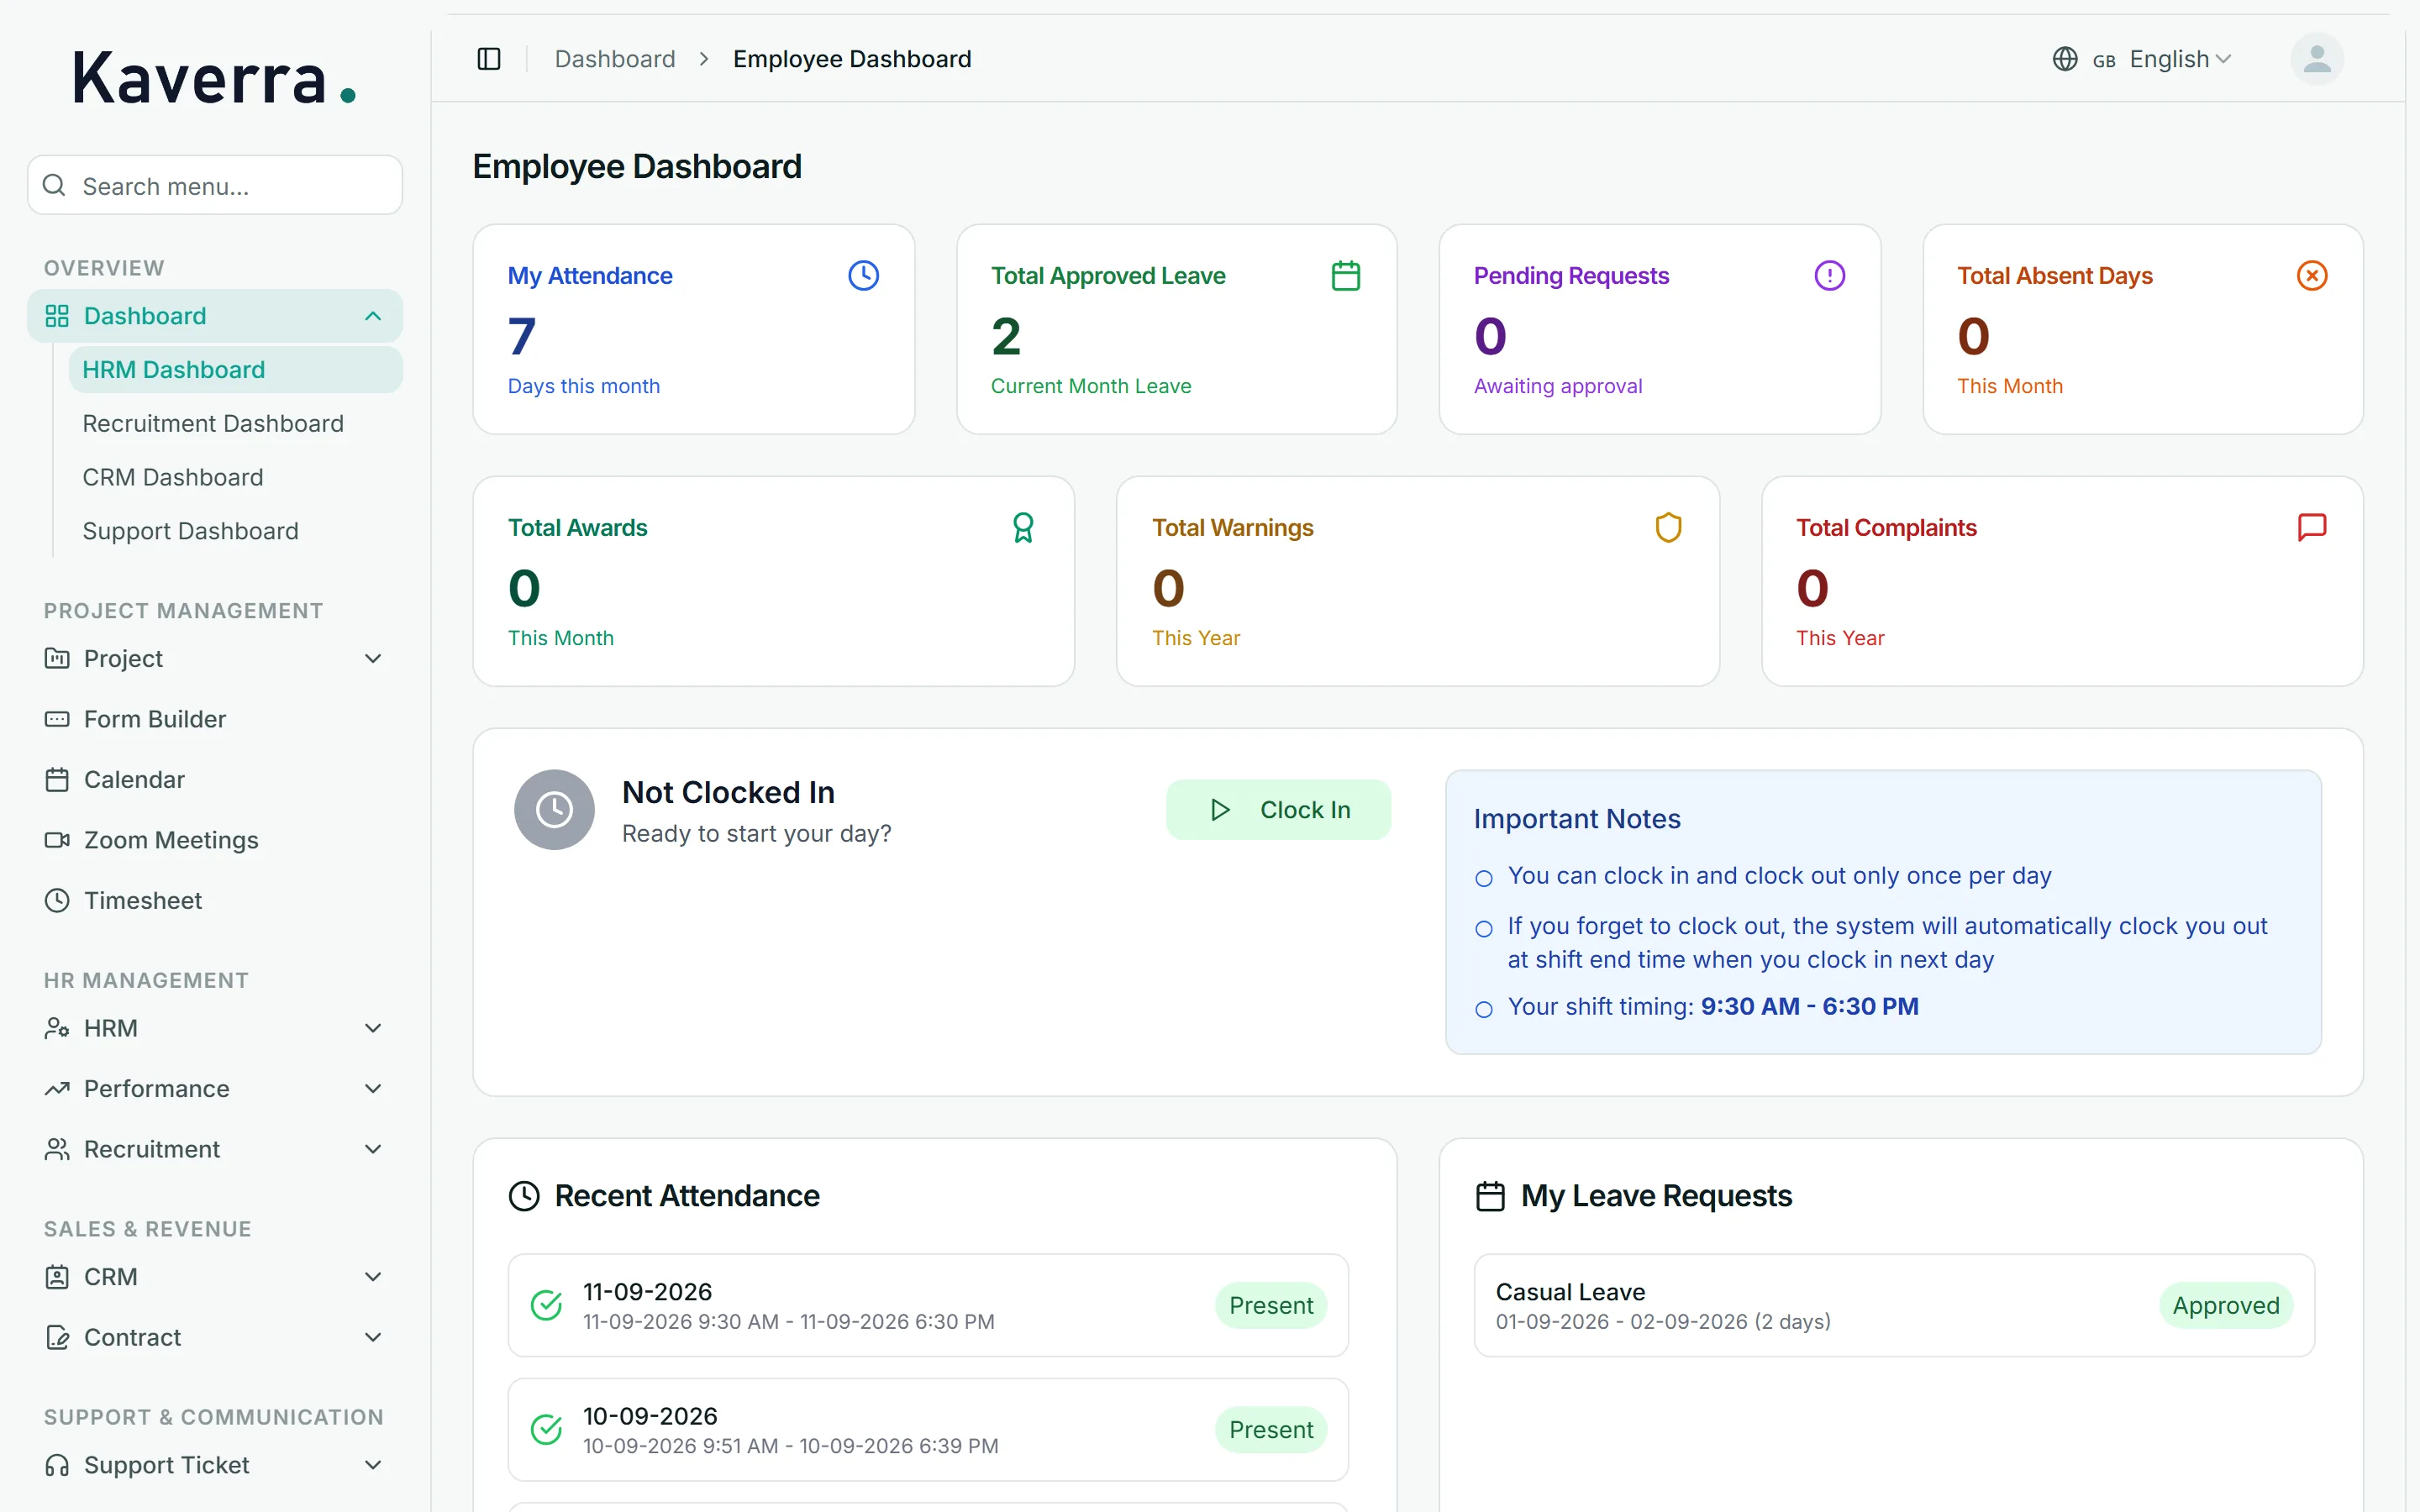The width and height of the screenshot is (2420, 1512).
Task: Expand the CRM menu
Action: pyautogui.click(x=215, y=1277)
